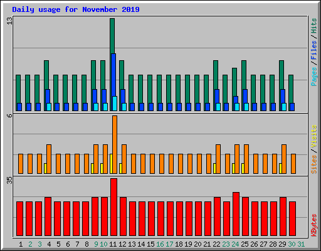The image size is (321, 251).
Task: Click the '35' KBytes scale value
Action: tap(9, 180)
